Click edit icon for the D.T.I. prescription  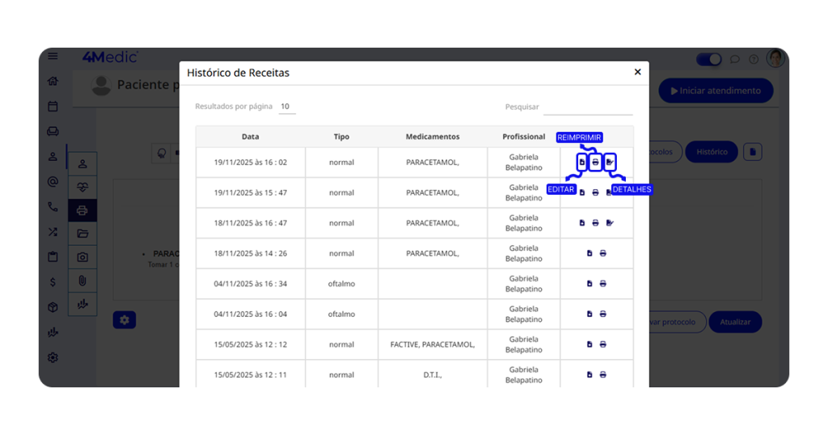click(x=589, y=375)
